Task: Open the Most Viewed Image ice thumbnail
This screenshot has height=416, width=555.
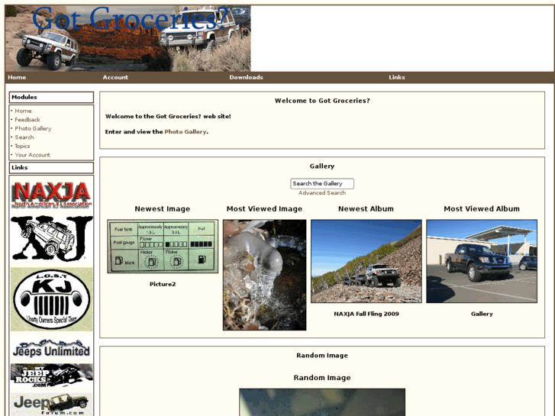Action: click(264, 275)
